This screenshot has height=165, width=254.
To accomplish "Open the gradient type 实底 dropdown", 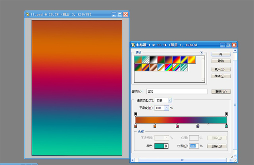I will (x=170, y=100).
